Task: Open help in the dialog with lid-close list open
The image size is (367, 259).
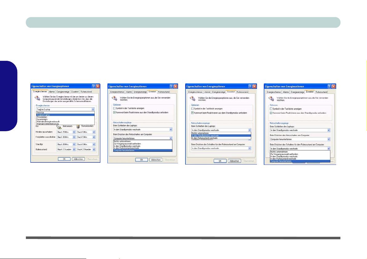Action: [x=250, y=86]
